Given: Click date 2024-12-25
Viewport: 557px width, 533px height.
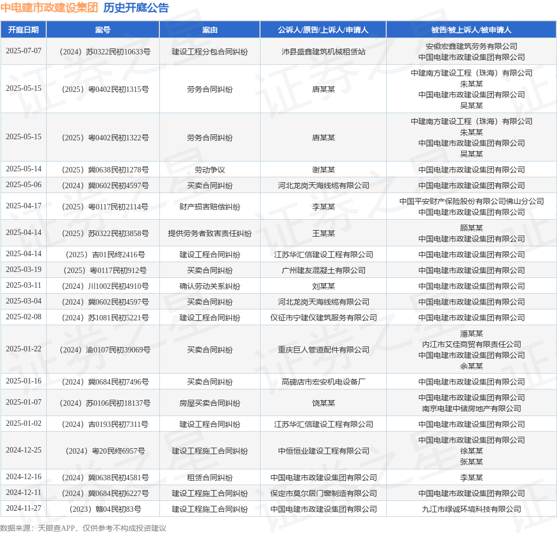Looking at the screenshot, I should pyautogui.click(x=23, y=450).
